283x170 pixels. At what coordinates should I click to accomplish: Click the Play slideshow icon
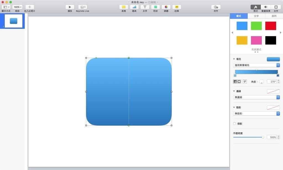(70, 7)
